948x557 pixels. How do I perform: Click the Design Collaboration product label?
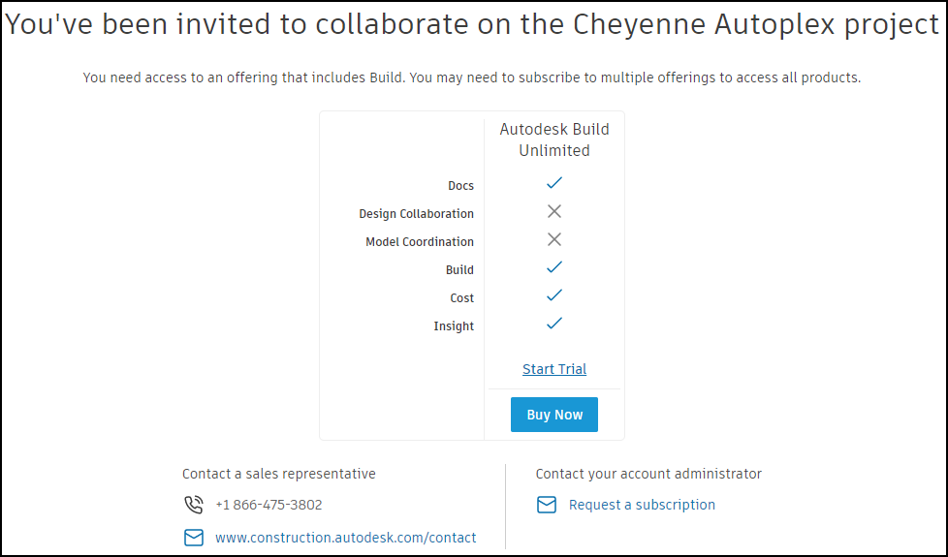[x=417, y=214]
